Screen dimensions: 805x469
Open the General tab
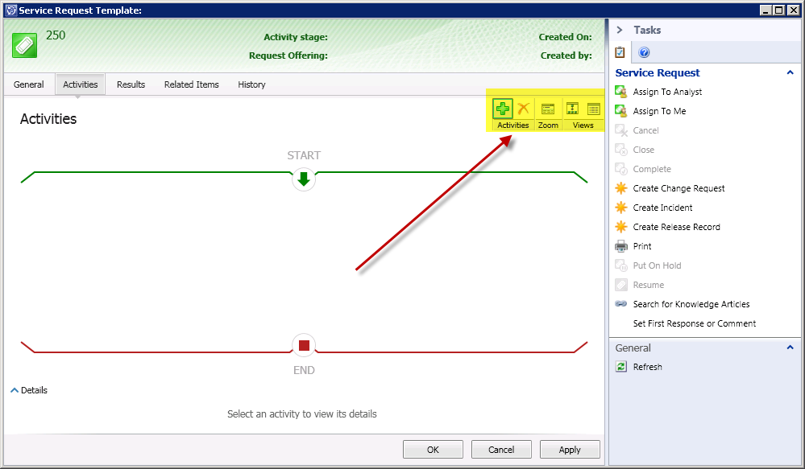tap(29, 84)
